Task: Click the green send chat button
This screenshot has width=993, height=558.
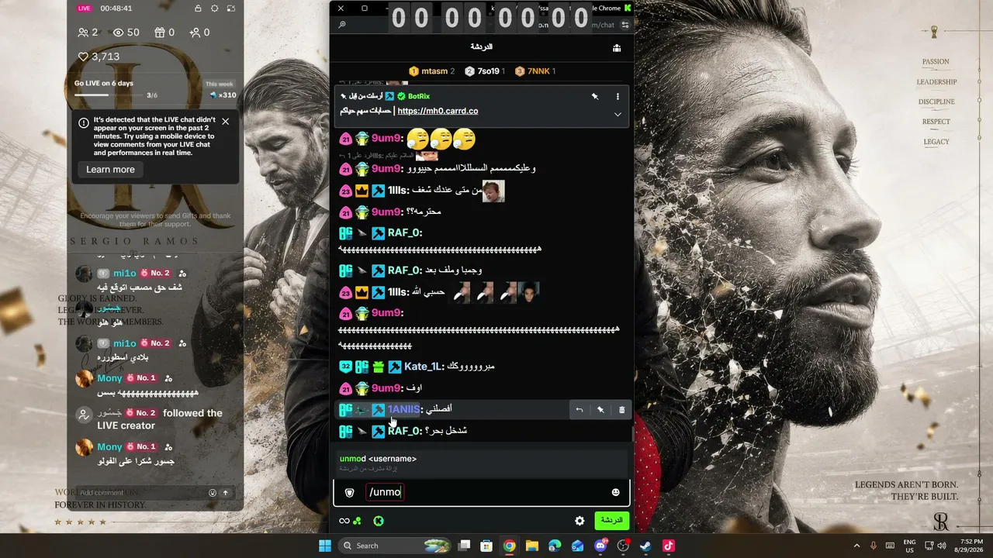Action: point(612,521)
